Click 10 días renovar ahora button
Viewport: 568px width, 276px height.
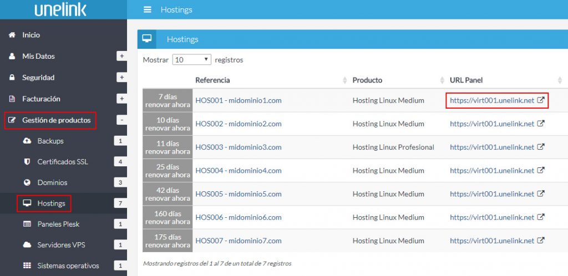[168, 124]
